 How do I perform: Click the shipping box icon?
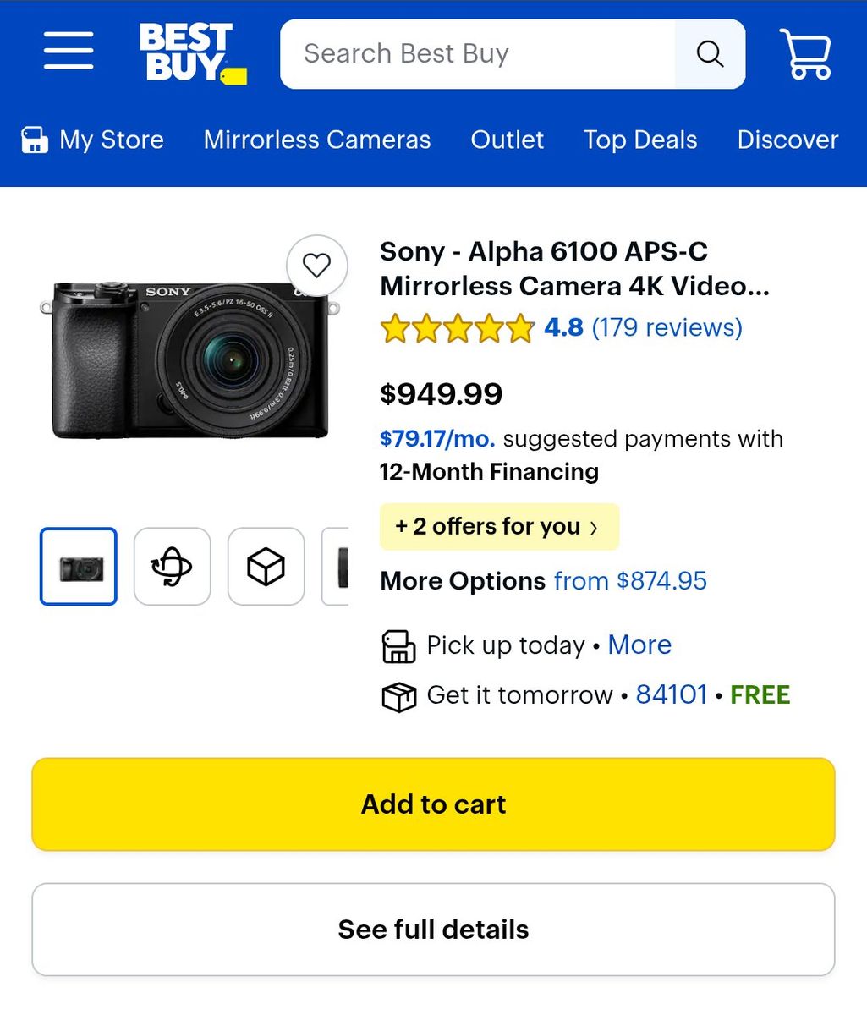tap(398, 696)
